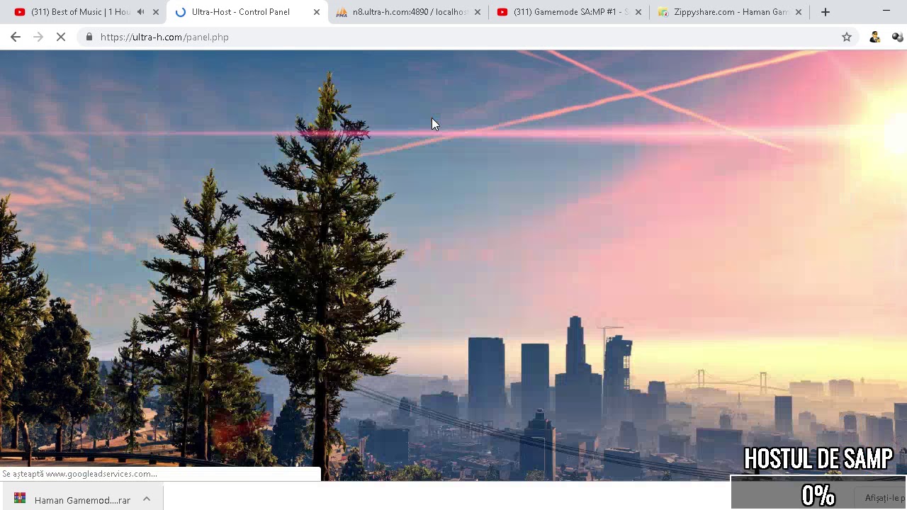Bookmark this page with the star
The height and width of the screenshot is (510, 907).
(x=847, y=37)
